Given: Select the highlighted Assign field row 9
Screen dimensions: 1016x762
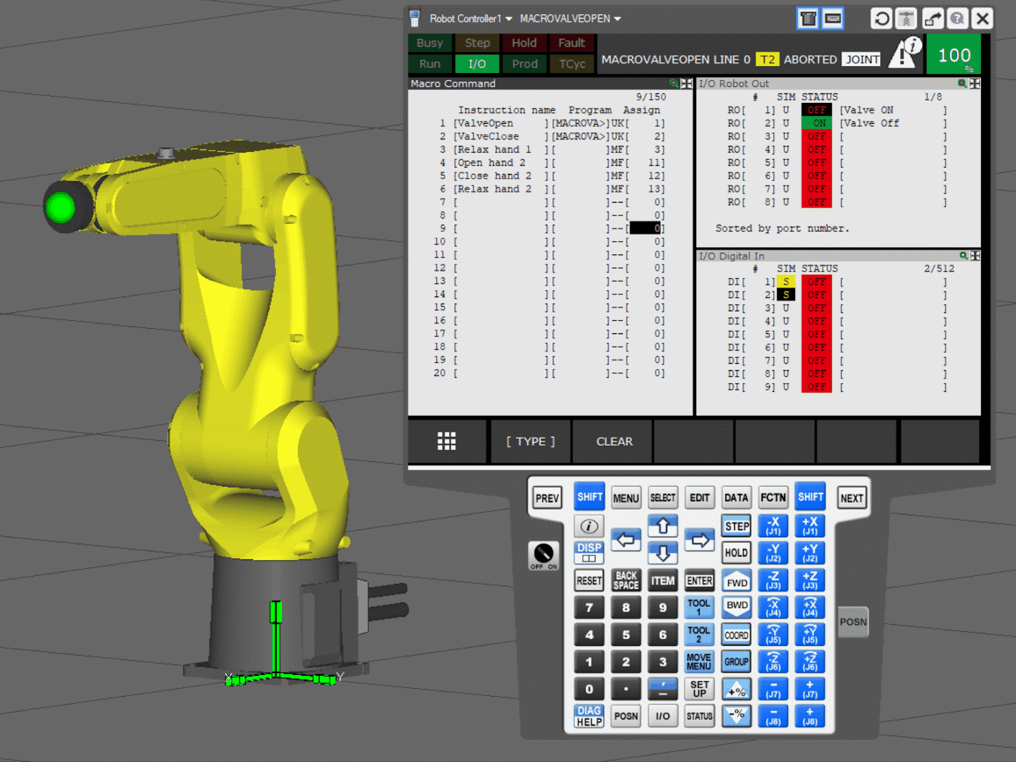Looking at the screenshot, I should coord(646,229).
